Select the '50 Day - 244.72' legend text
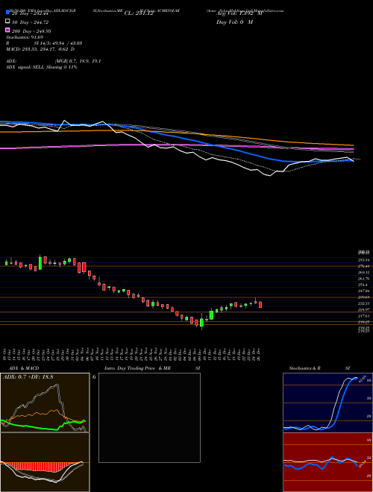Viewport: 373px width, 492px height. point(30,22)
